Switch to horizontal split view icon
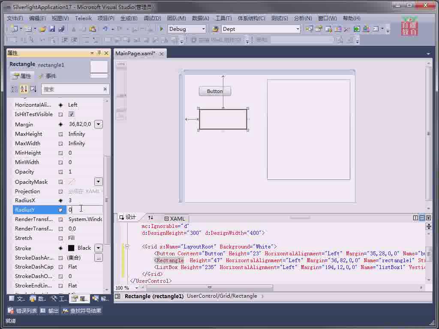This screenshot has height=329, width=439. point(422,218)
